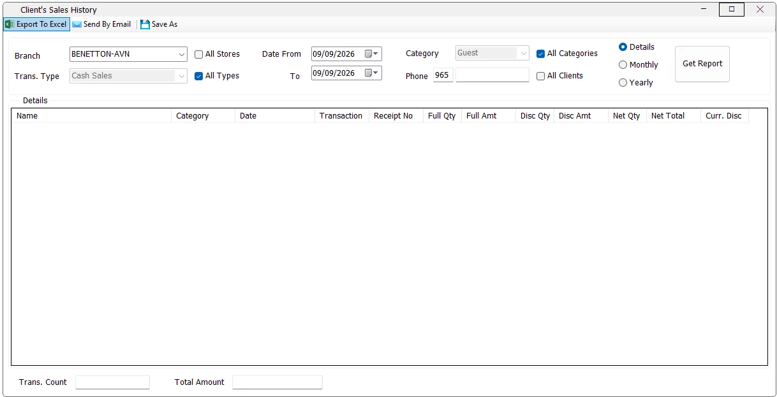
Task: Sort by the Disc Qty column header
Action: [535, 116]
